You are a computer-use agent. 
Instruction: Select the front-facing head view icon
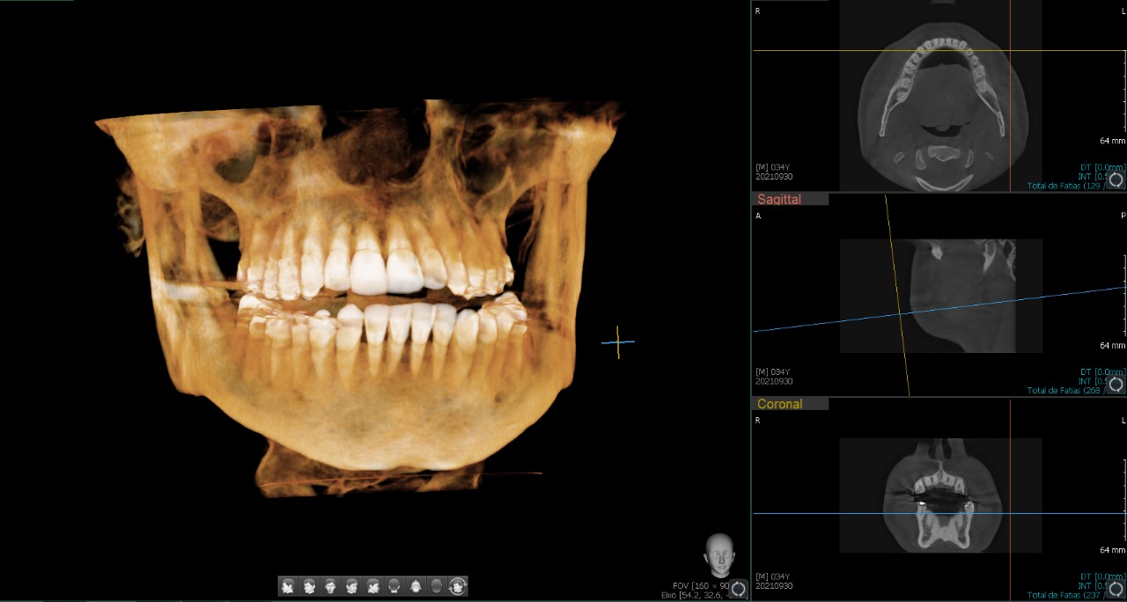(x=330, y=586)
